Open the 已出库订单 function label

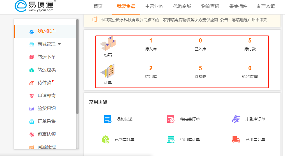(x=255, y=140)
